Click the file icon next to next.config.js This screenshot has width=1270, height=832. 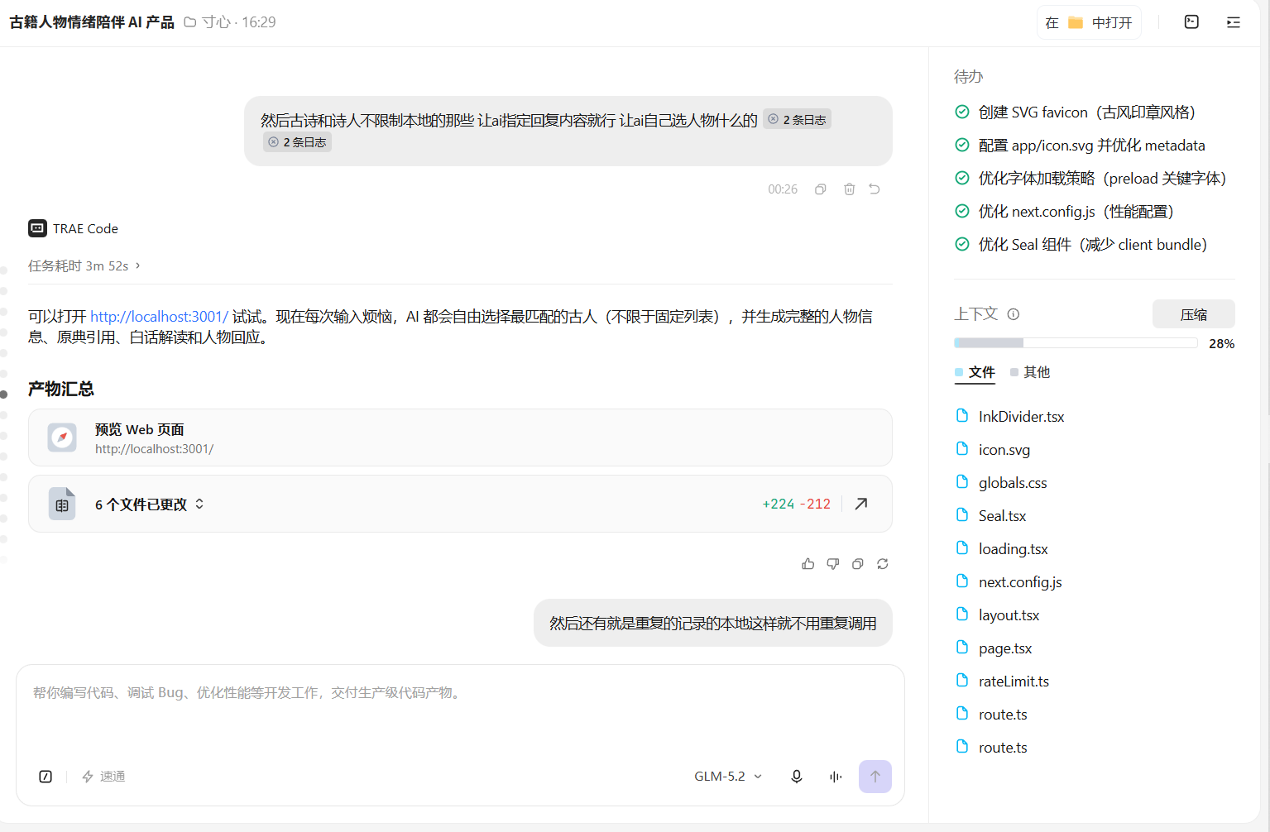(962, 581)
